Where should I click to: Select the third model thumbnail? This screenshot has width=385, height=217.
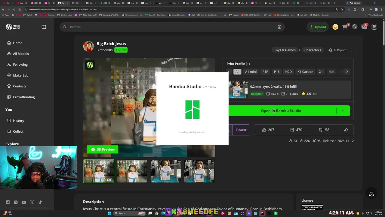[166, 171]
